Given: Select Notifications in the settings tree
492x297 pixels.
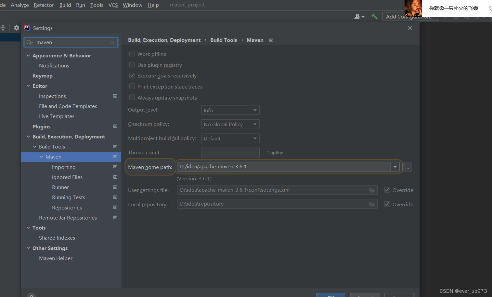Looking at the screenshot, I should tap(54, 65).
